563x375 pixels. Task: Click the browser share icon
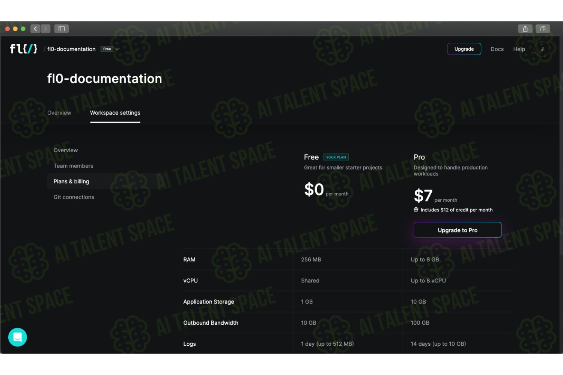[525, 29]
